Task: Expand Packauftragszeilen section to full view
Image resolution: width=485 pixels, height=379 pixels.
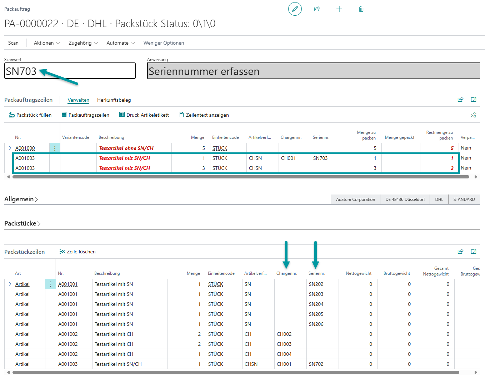Action: pos(474,100)
